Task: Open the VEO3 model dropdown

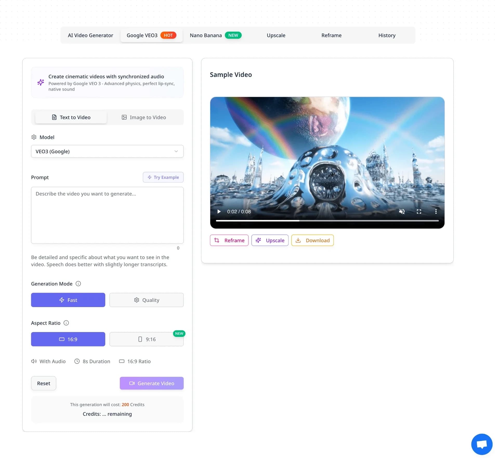Action: (107, 151)
